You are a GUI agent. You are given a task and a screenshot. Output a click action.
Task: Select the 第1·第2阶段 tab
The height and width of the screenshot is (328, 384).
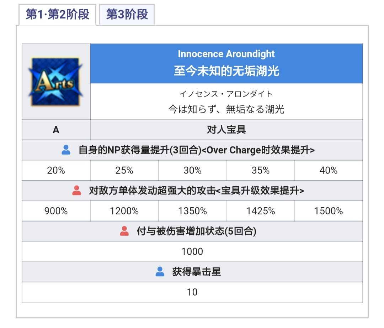(58, 15)
